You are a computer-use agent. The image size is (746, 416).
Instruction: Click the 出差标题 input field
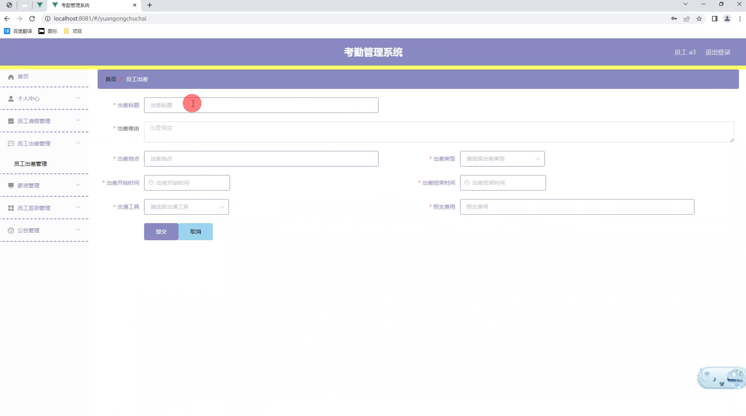pyautogui.click(x=261, y=105)
